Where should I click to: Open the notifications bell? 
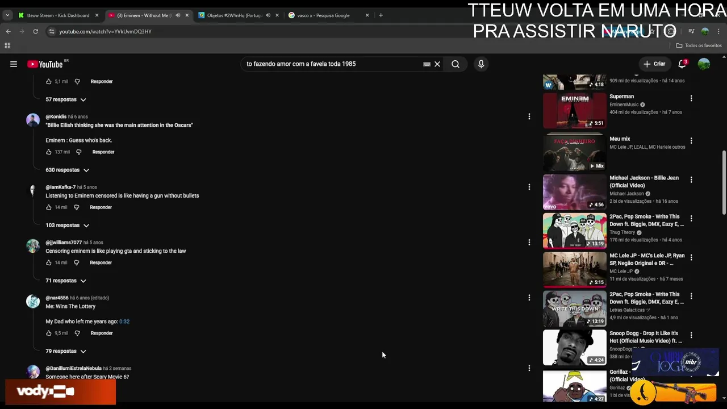pos(682,64)
